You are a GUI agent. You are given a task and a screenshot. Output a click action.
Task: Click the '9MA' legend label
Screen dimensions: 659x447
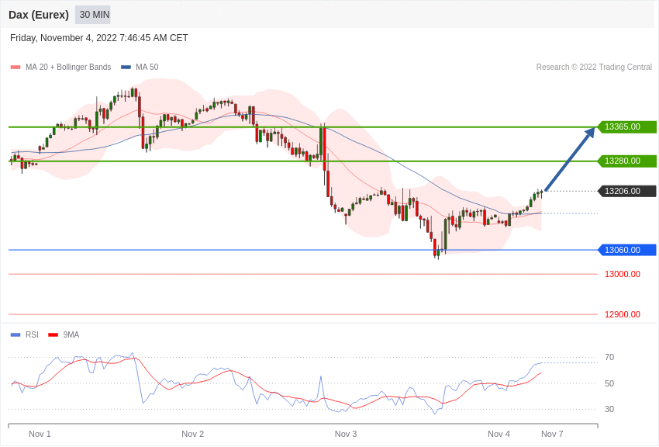click(71, 334)
